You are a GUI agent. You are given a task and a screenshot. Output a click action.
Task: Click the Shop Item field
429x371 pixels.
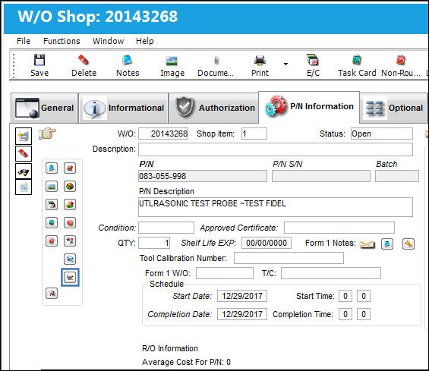254,134
